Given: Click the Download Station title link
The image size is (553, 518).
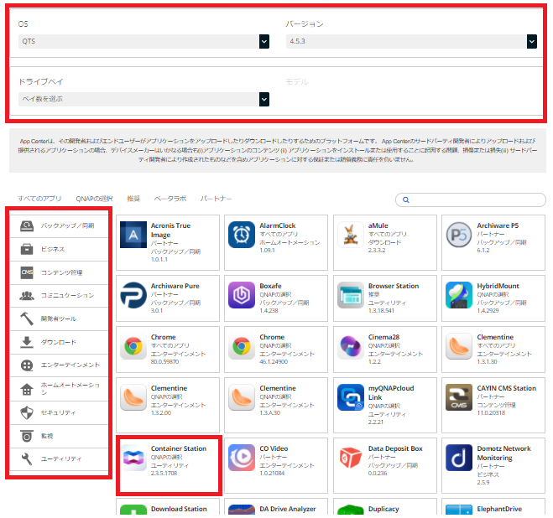Looking at the screenshot, I should 179,509.
